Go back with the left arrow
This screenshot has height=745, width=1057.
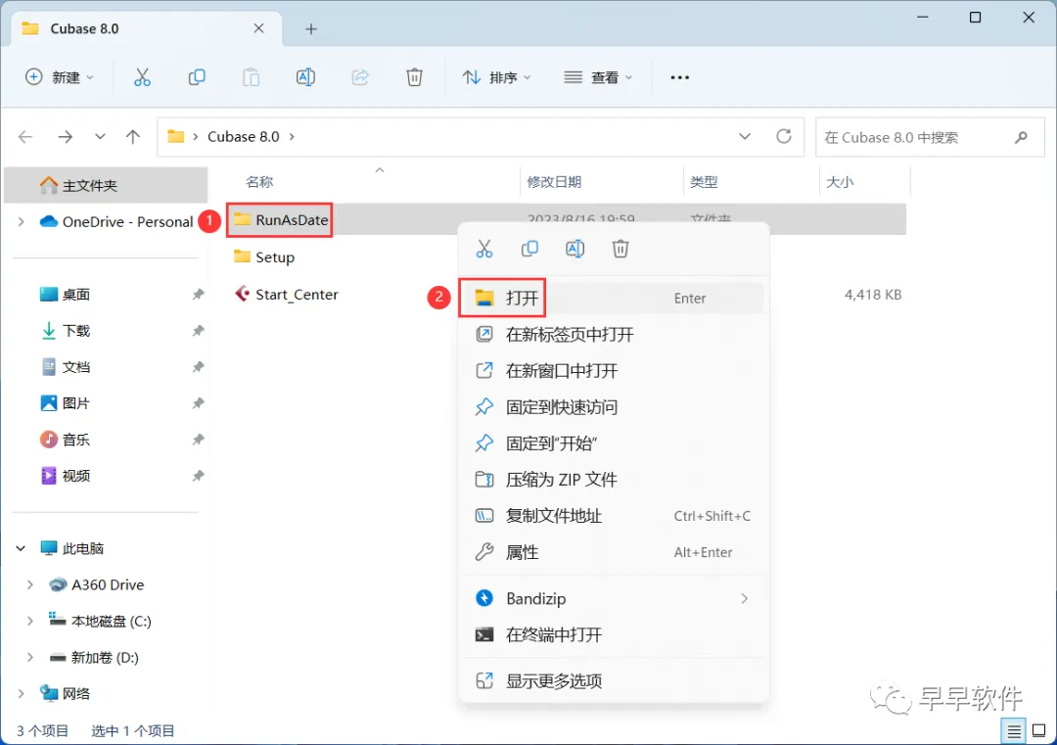tap(25, 137)
